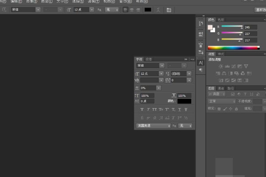Click the black text color swatch in Character panel
The width and height of the screenshot is (266, 177).
pyautogui.click(x=184, y=101)
